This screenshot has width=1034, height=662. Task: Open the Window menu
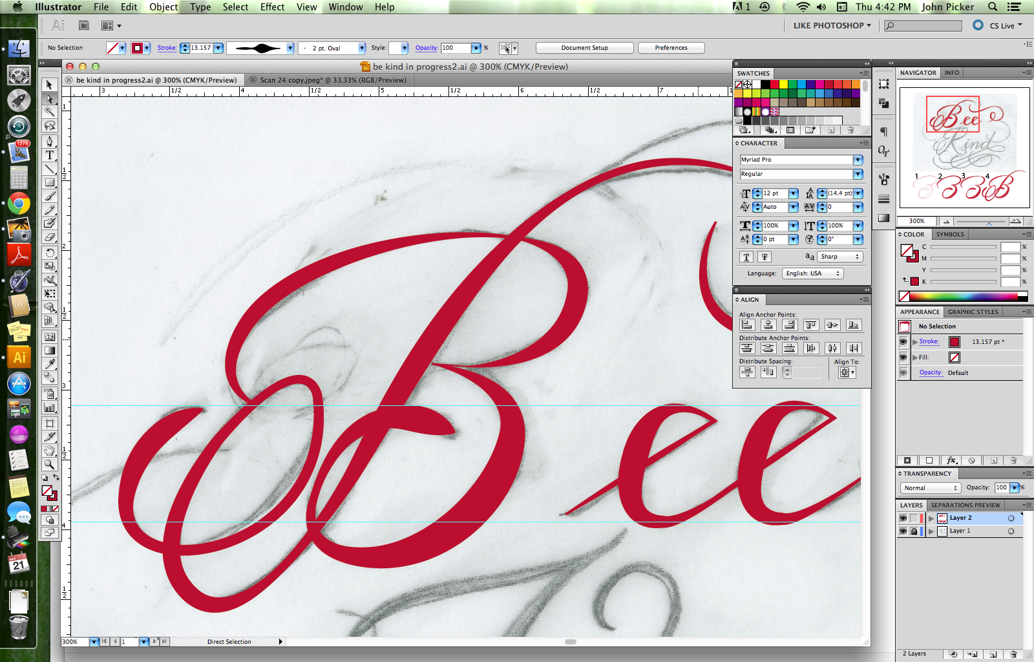[346, 6]
